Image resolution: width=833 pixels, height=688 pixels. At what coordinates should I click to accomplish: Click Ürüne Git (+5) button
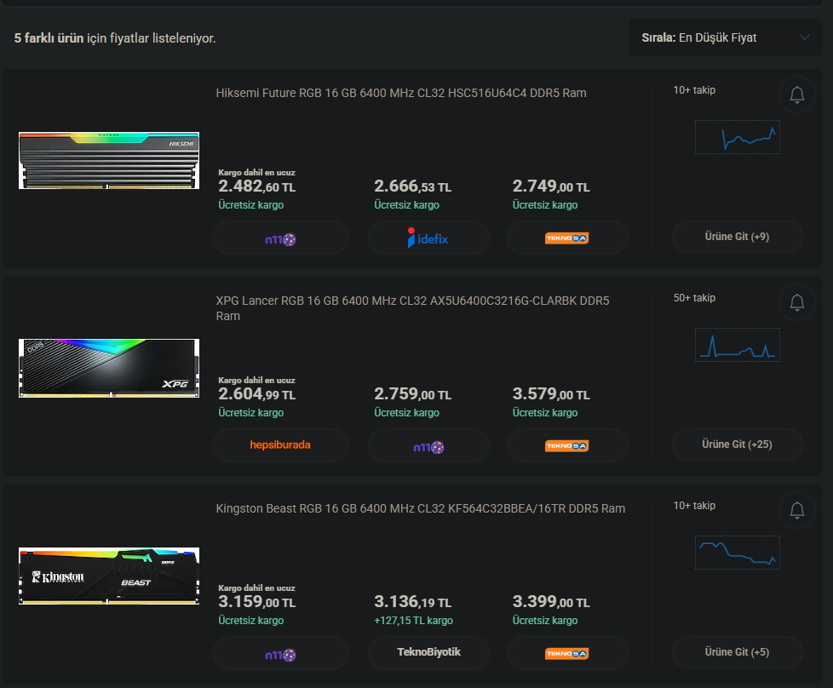coord(737,652)
